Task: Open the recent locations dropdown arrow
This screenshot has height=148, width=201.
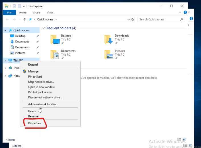Action: coord(20,19)
